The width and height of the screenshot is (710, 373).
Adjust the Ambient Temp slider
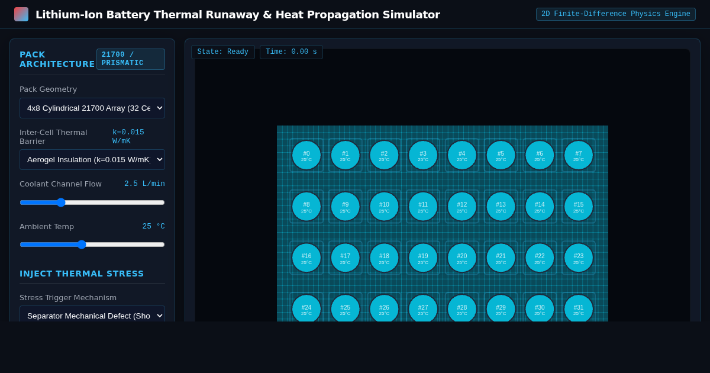pos(92,245)
